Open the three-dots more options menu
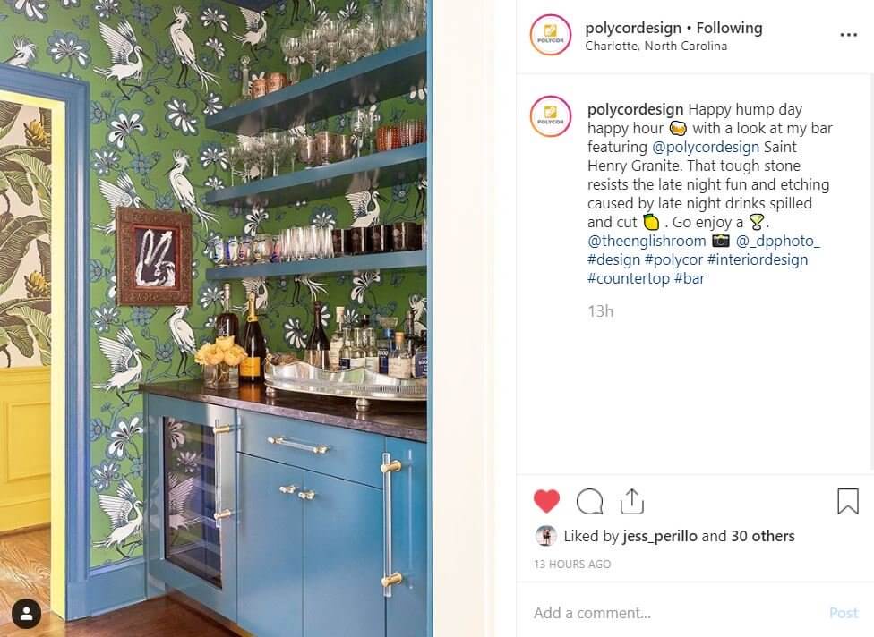The image size is (874, 637). tap(848, 35)
